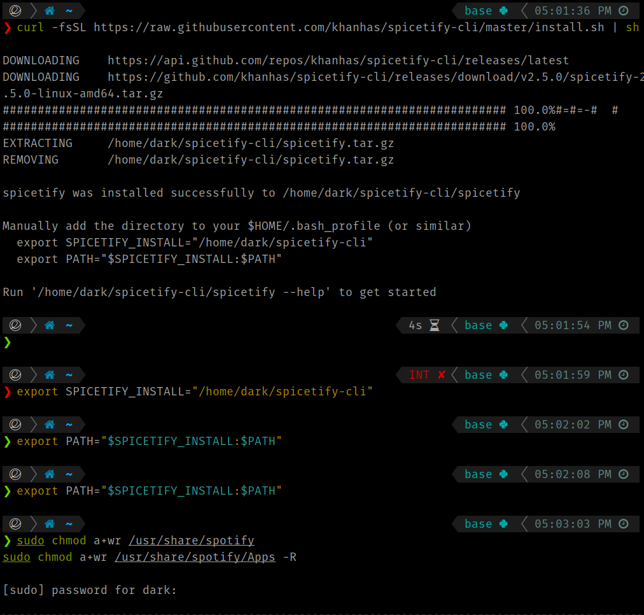The image size is (644, 615).
Task: Select the tilde path symbol in the prompt
Action: click(69, 10)
